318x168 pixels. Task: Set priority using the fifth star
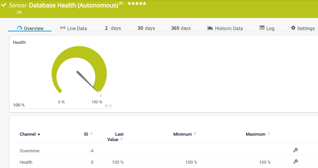click(144, 3)
